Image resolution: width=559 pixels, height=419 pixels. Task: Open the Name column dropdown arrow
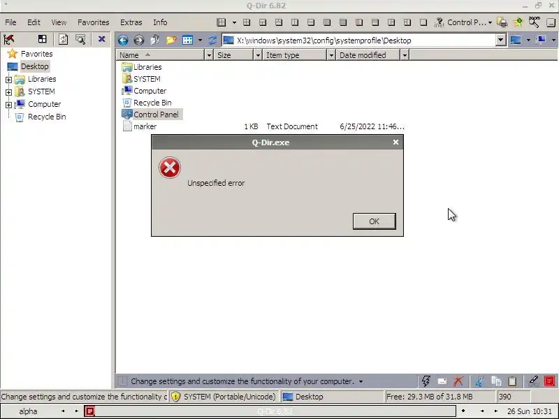[x=209, y=55]
